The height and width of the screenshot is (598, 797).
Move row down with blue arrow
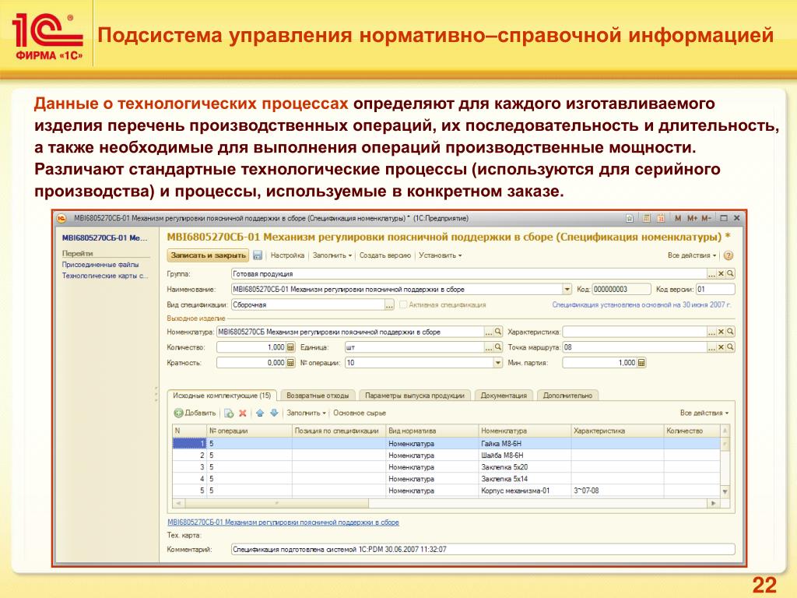[x=274, y=413]
